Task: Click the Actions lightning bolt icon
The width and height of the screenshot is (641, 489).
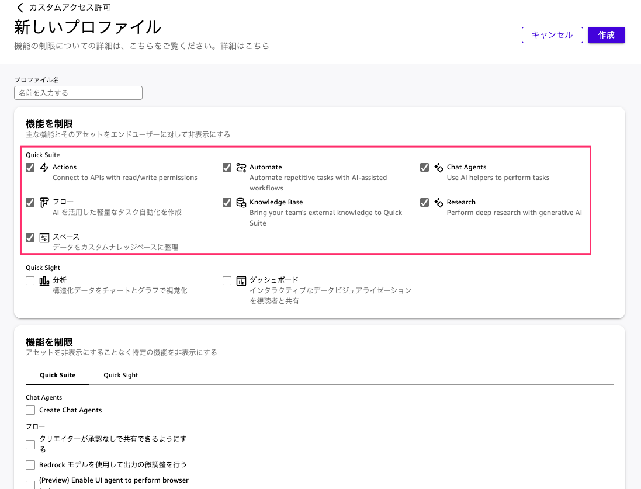Action: click(44, 168)
